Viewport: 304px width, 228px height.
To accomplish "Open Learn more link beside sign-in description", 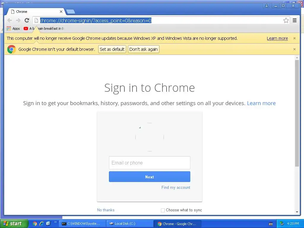I will (x=261, y=103).
